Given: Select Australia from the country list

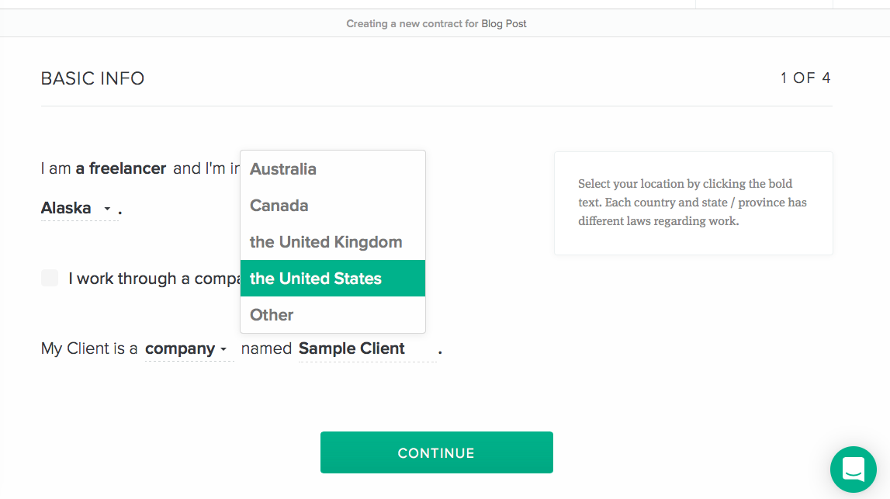Looking at the screenshot, I should coord(282,168).
